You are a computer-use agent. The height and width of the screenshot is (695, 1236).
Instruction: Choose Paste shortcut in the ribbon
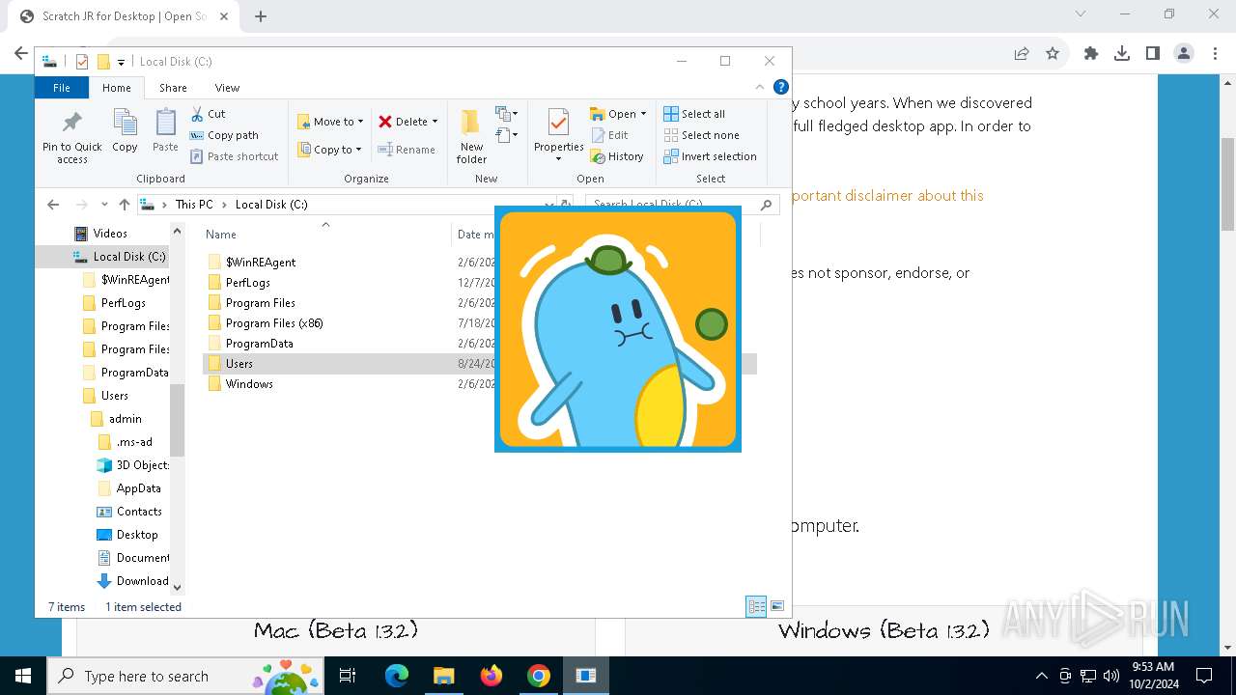pos(235,156)
